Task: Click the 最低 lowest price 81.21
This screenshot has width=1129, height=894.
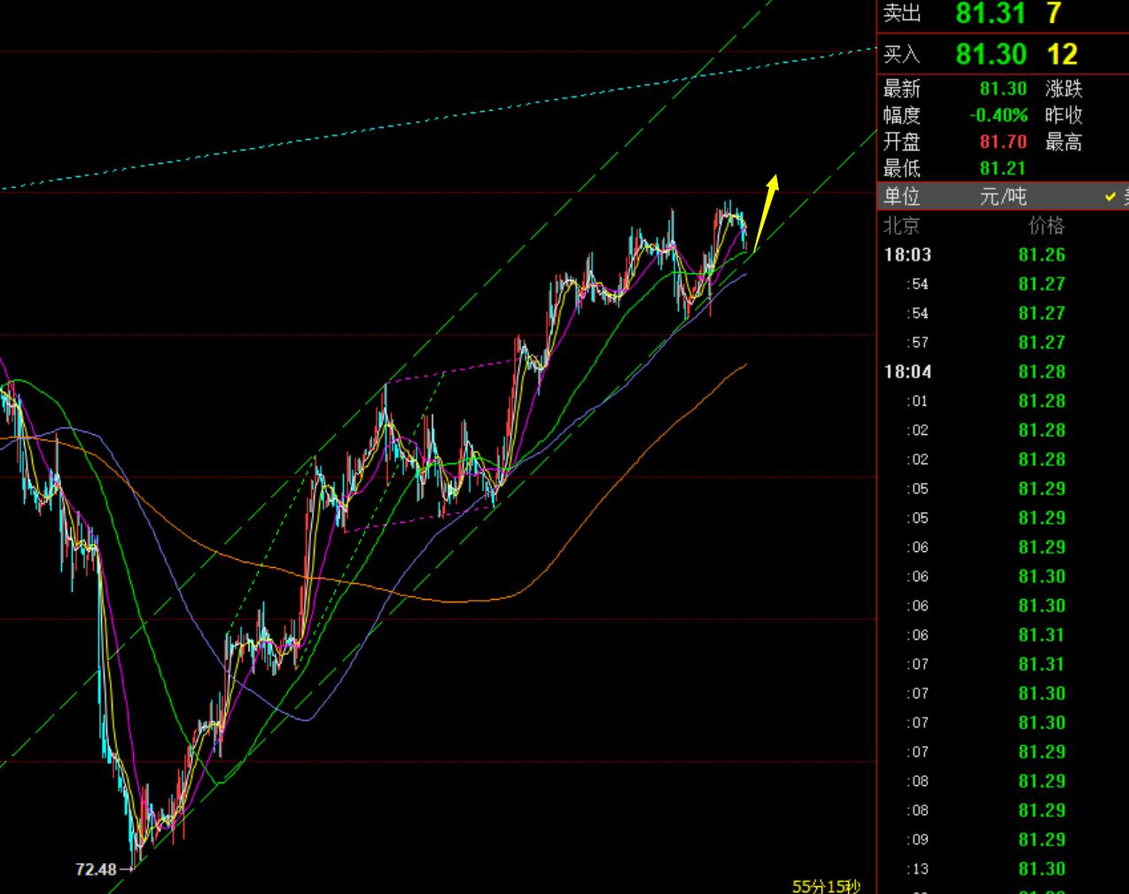Action: 1003,168
